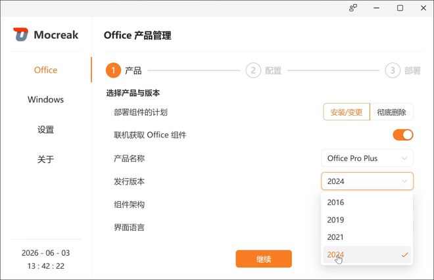
Task: Minimize the Mocreak window
Action: pyautogui.click(x=376, y=8)
